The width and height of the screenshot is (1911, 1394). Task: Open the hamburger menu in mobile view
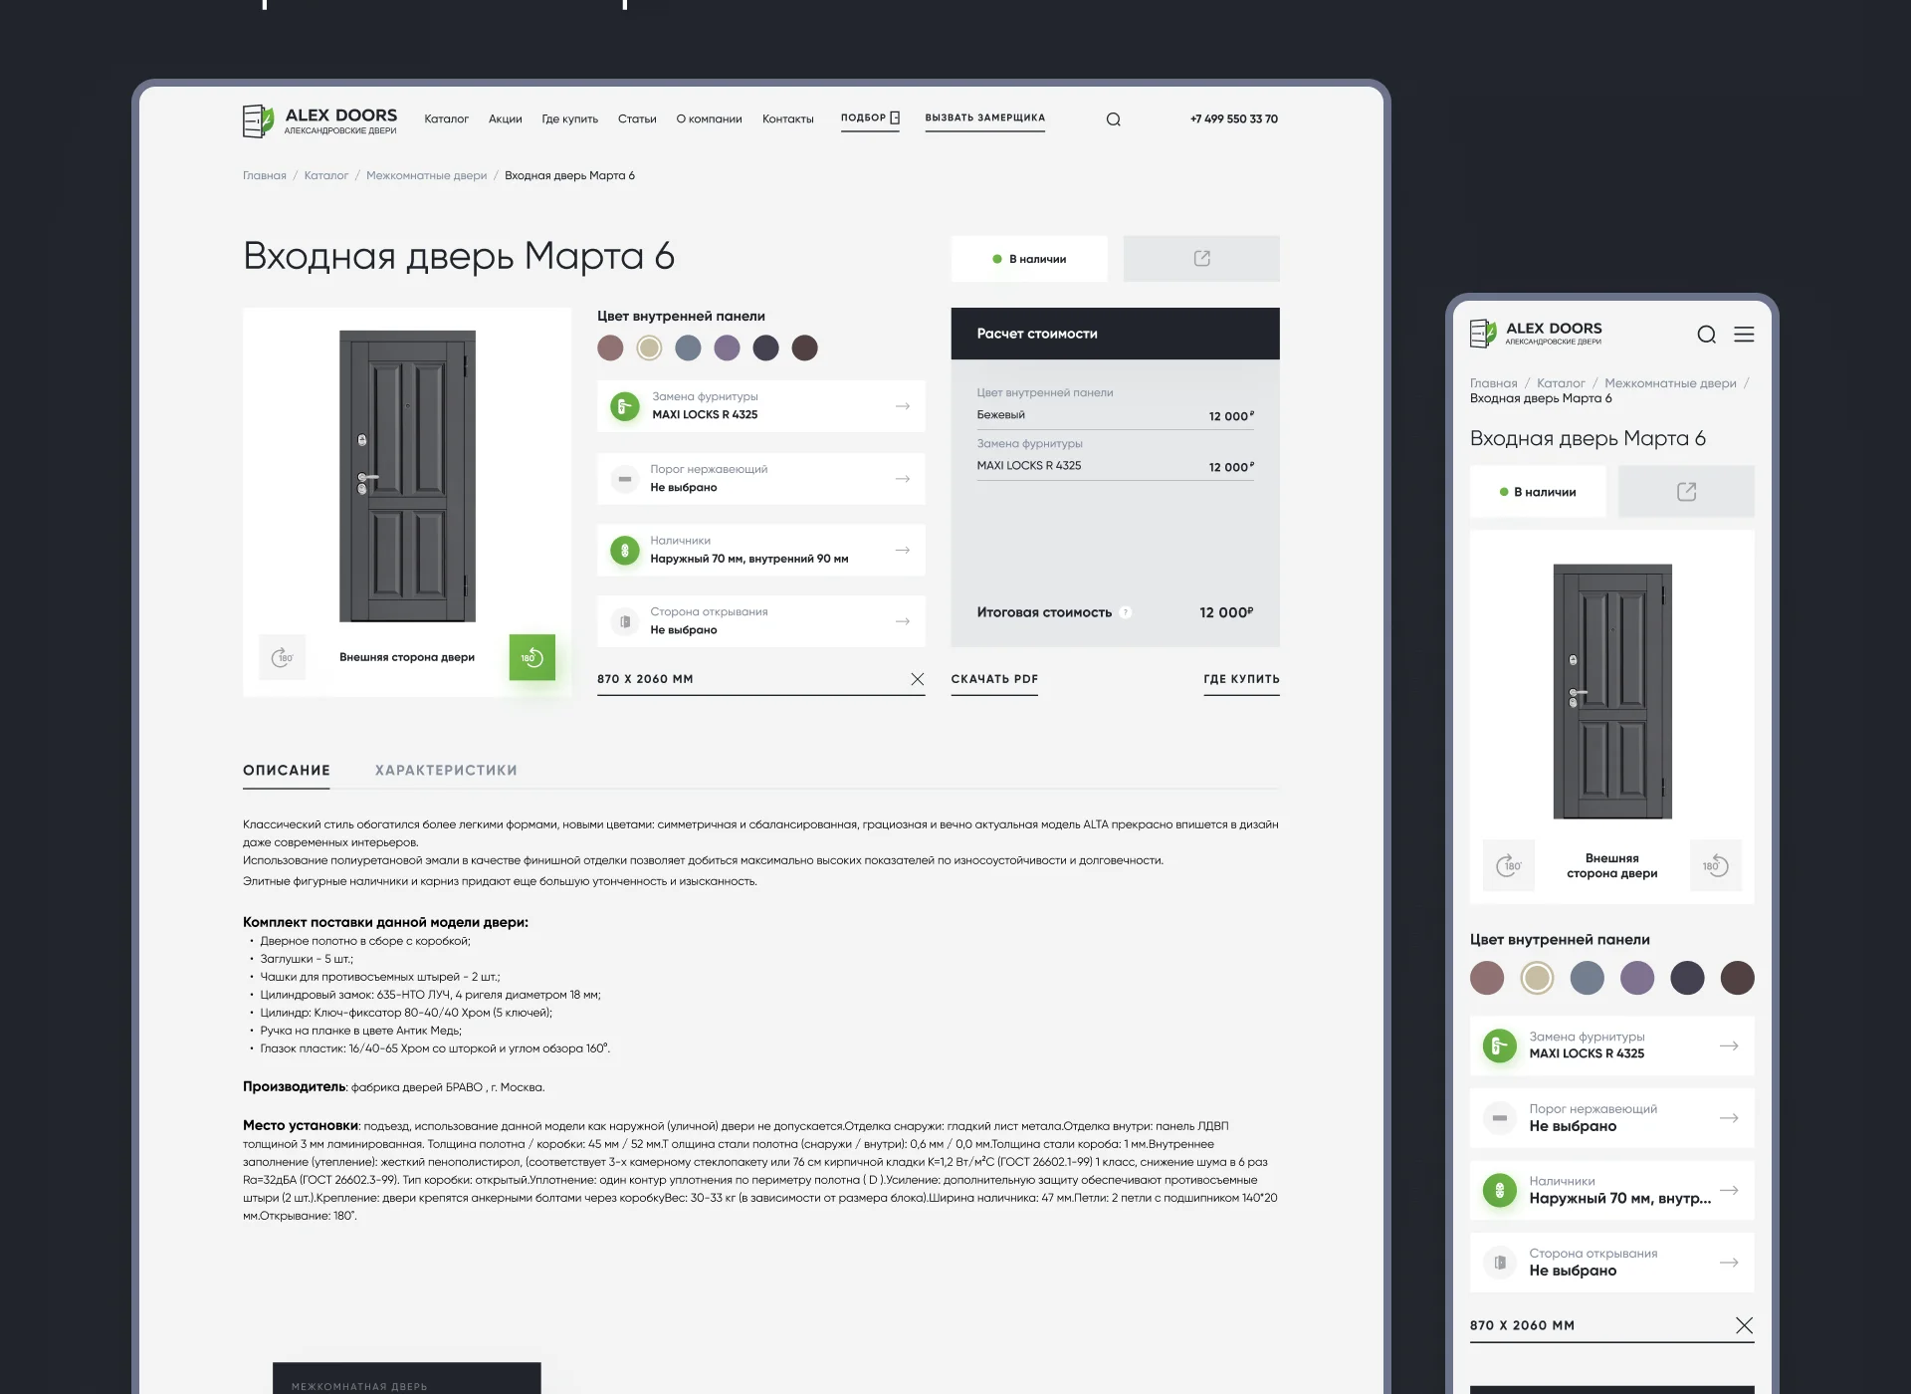[1744, 335]
